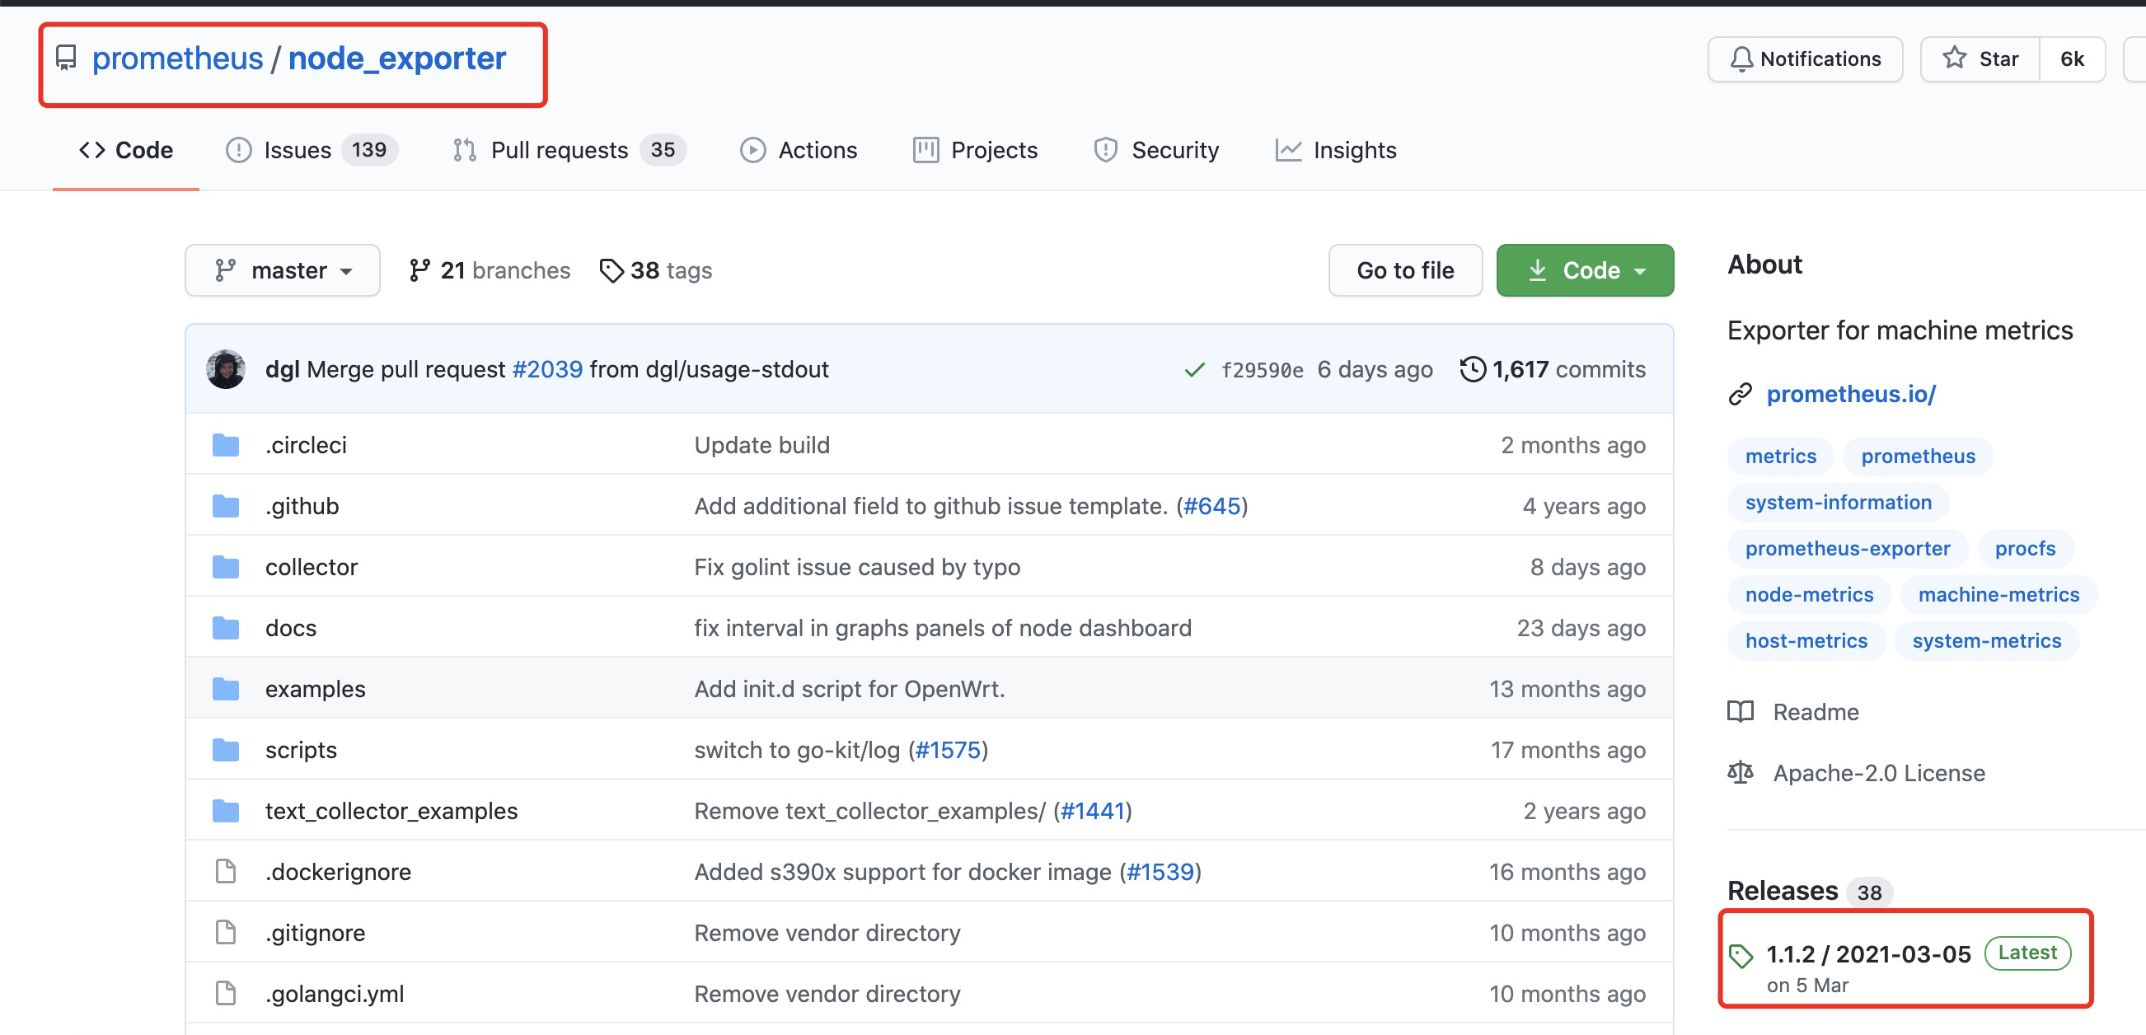
Task: Select the host-metrics topic tag
Action: pos(1806,641)
